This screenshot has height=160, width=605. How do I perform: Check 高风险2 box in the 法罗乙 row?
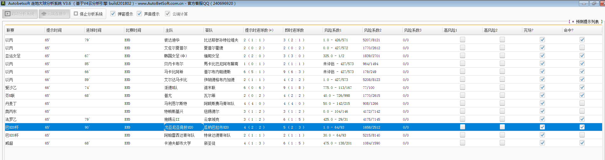(502, 119)
